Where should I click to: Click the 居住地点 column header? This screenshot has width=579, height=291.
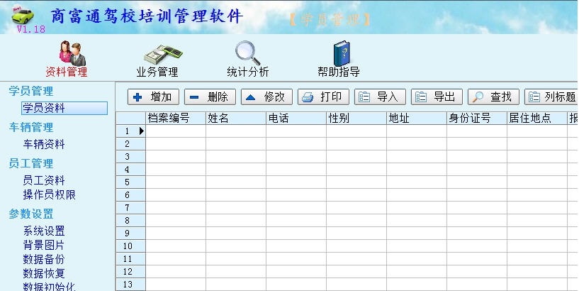[537, 119]
